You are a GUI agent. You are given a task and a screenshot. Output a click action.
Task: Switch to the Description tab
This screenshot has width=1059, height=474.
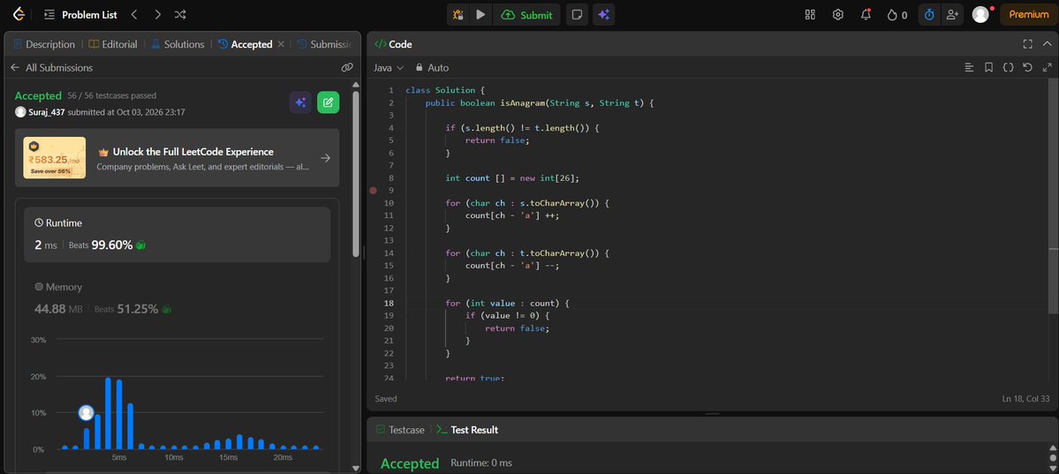[44, 44]
